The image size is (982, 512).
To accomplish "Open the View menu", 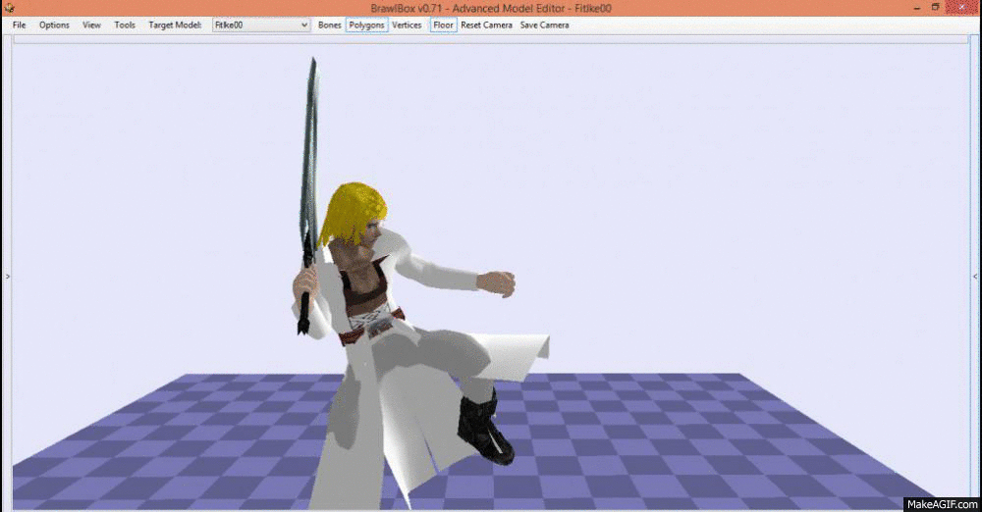I will (x=91, y=25).
